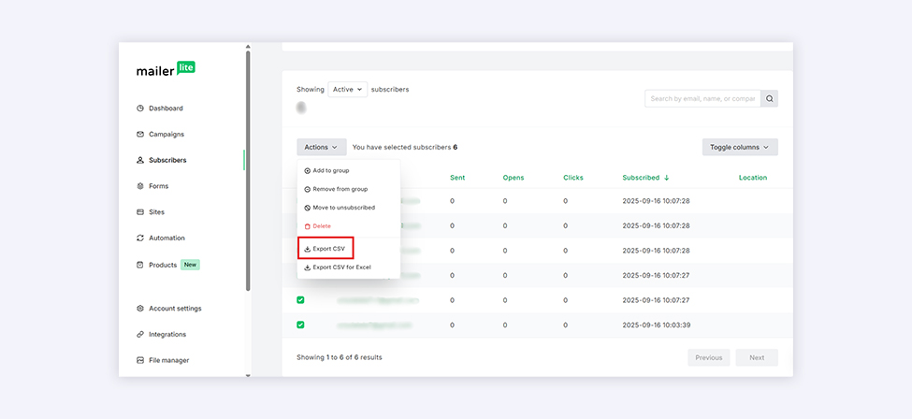The height and width of the screenshot is (419, 912).
Task: Open Campaigns via envelope icon
Action: click(x=140, y=134)
